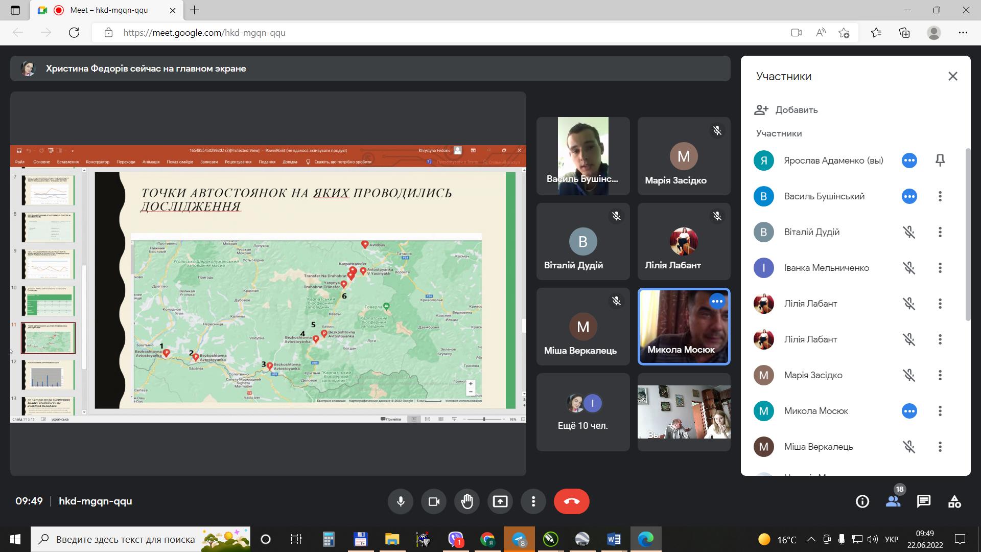
Task: Open meeting details info icon
Action: coord(862,501)
